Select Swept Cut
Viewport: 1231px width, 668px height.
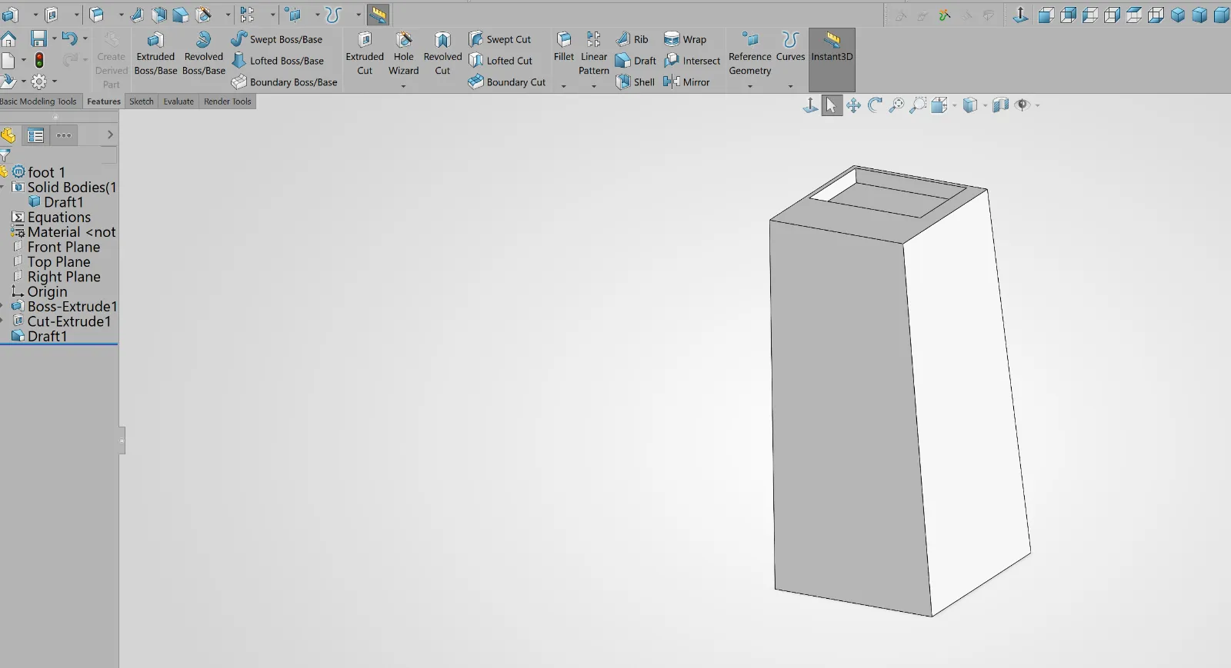click(x=500, y=39)
